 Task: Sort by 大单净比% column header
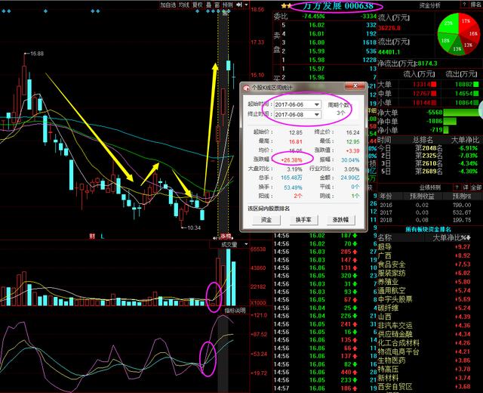point(451,237)
